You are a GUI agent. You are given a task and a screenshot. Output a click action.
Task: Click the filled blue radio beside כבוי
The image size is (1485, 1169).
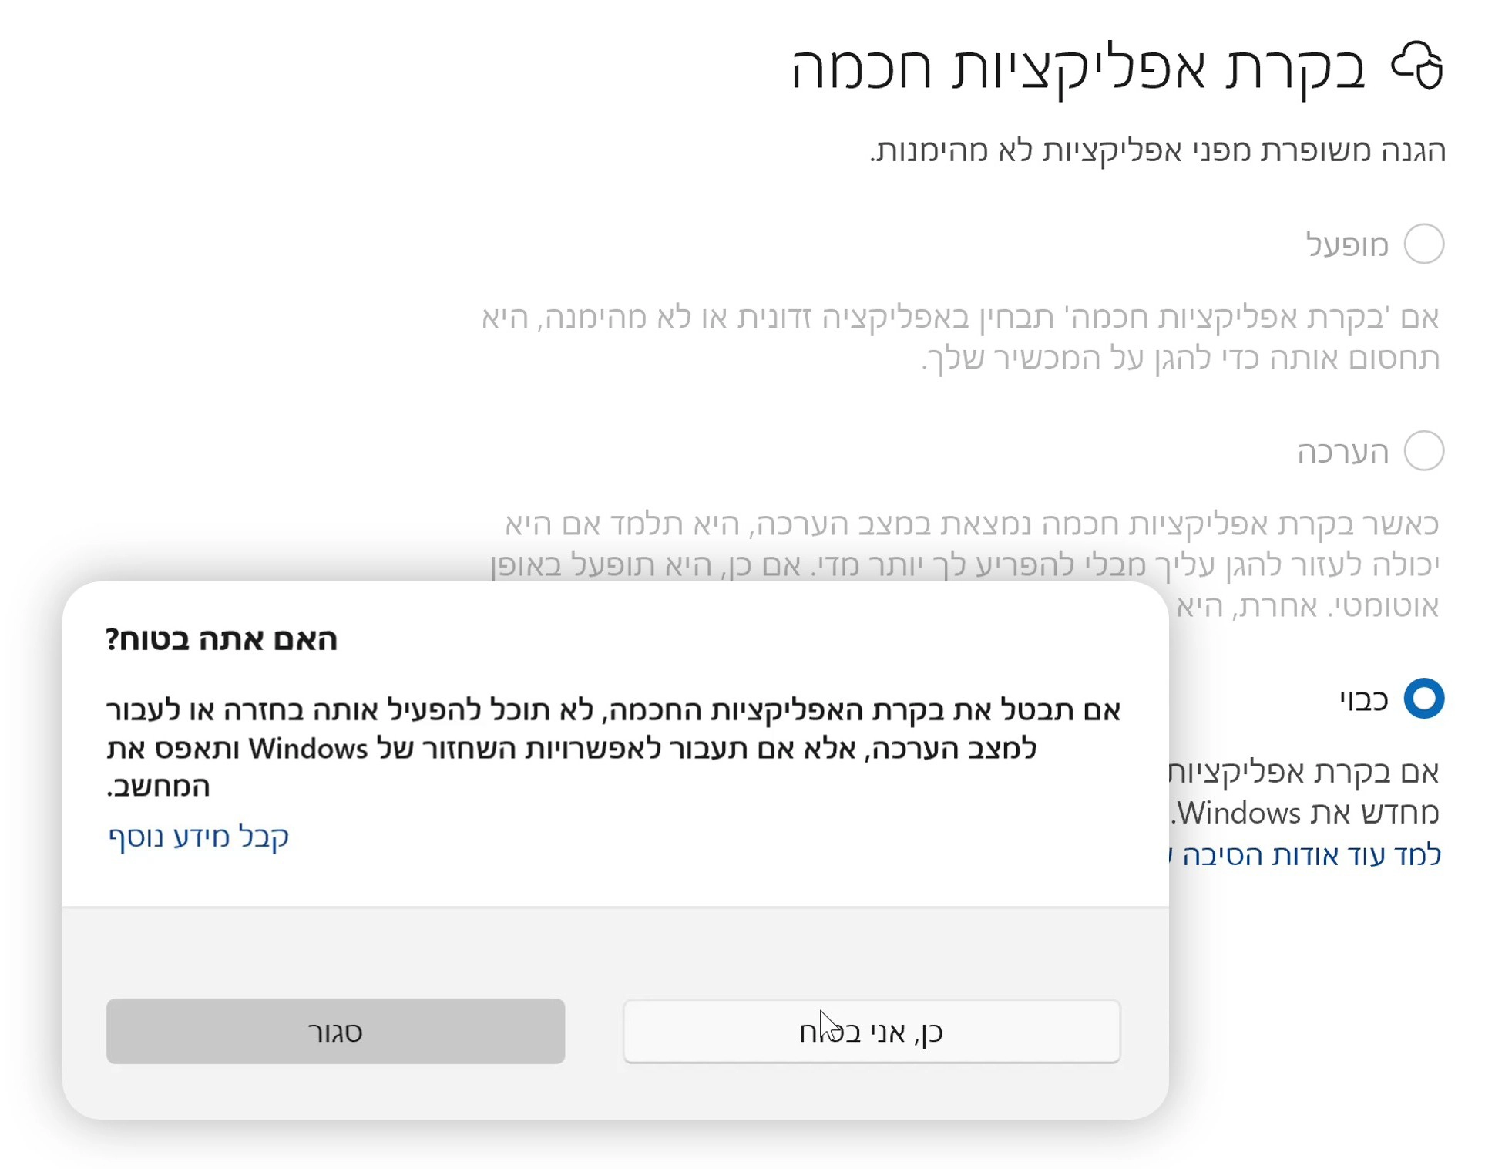[x=1424, y=699]
